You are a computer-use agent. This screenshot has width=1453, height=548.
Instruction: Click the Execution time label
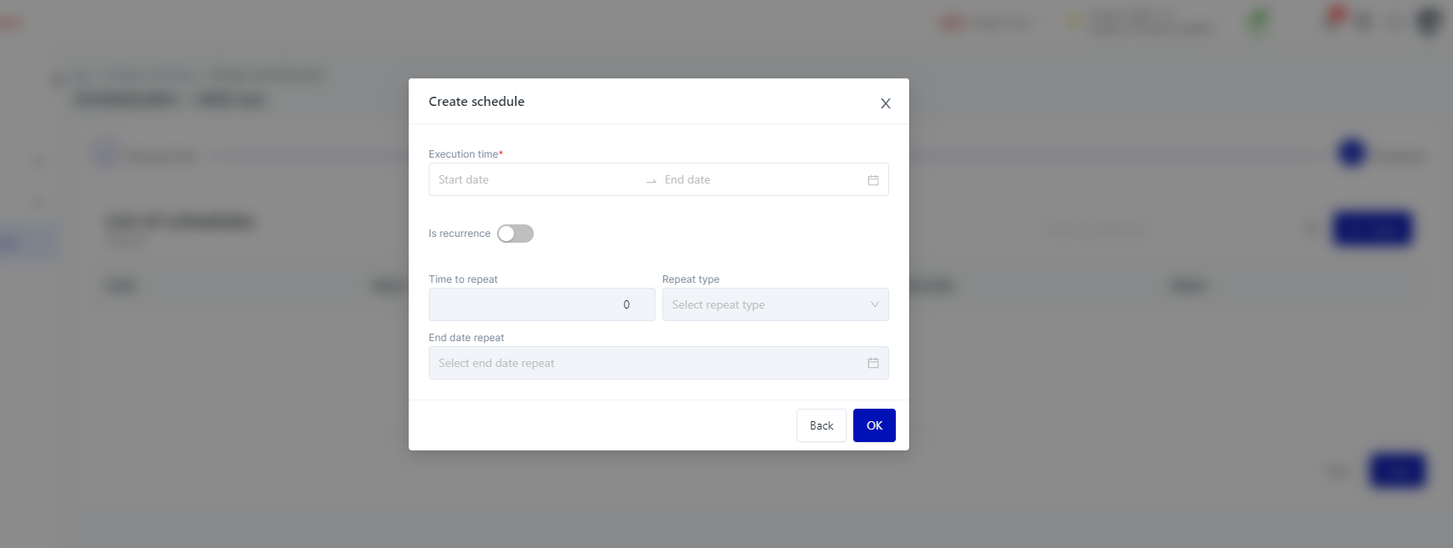click(464, 154)
